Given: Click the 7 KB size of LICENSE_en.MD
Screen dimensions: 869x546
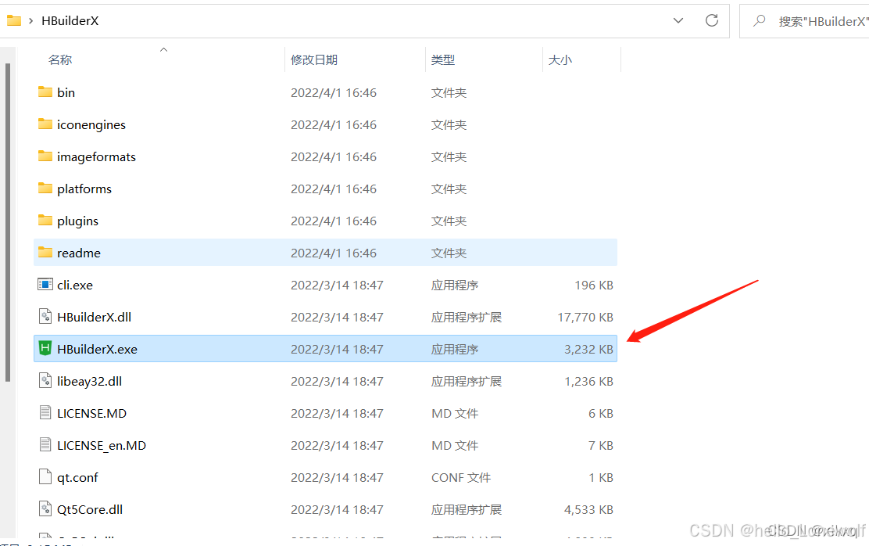Looking at the screenshot, I should [x=601, y=446].
